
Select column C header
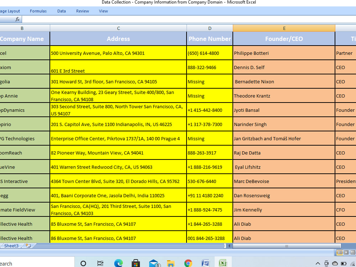(x=118, y=28)
